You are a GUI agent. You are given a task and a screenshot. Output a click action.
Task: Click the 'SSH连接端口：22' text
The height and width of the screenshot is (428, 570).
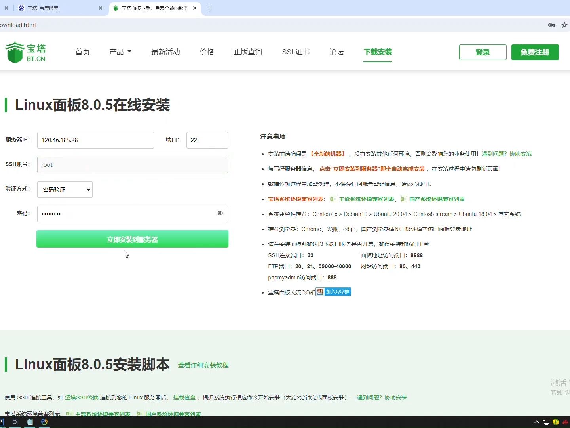pyautogui.click(x=291, y=255)
